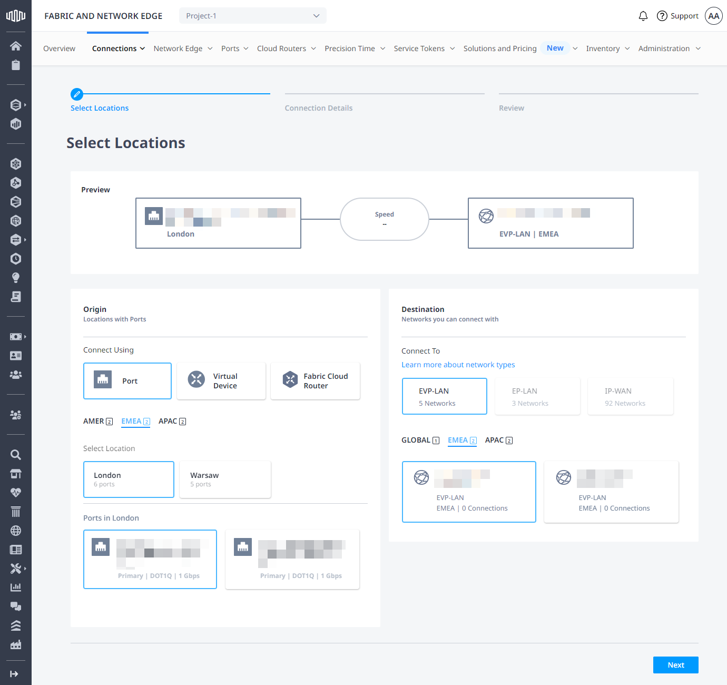Open the Home icon in sidebar
The image size is (727, 685).
16,46
